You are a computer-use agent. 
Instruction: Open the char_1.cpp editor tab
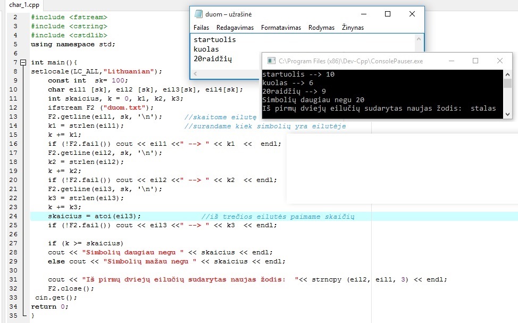point(24,5)
